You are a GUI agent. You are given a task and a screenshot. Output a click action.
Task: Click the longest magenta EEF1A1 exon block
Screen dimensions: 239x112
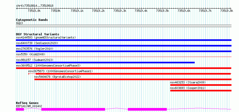[x=73, y=109]
